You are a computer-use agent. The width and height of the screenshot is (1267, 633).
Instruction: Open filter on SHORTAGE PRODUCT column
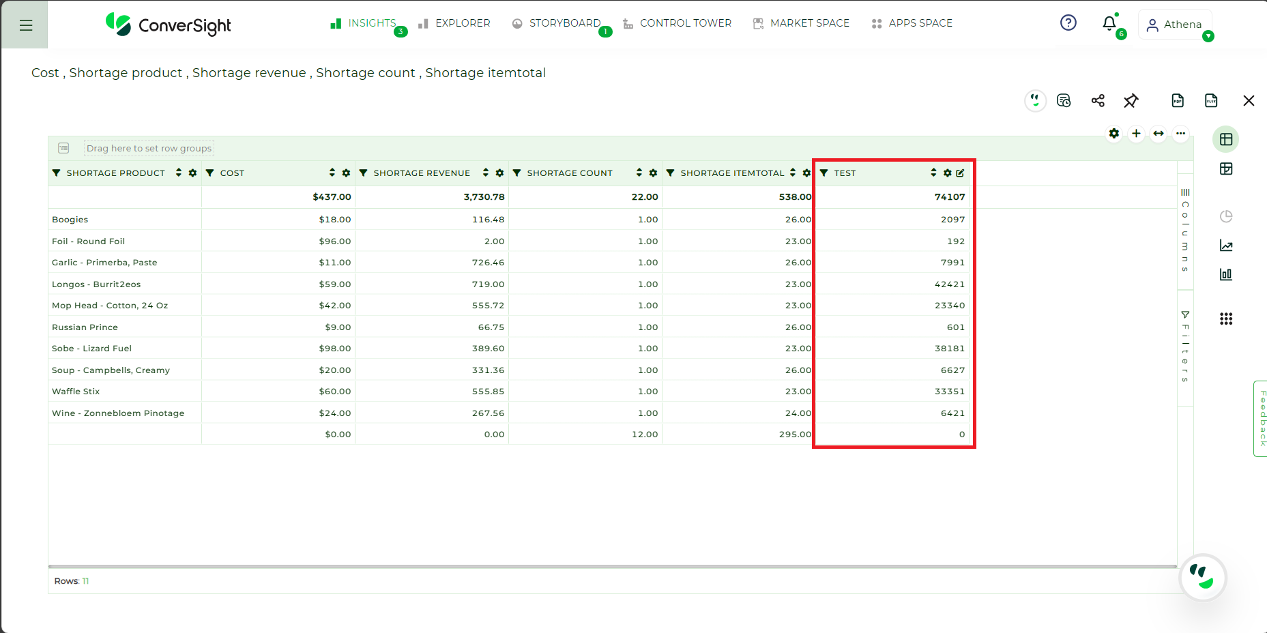click(x=57, y=173)
